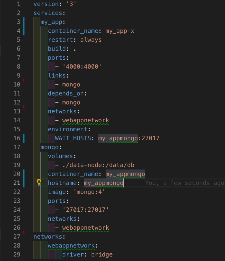Click the 'webappnetwork' key on line 28
The width and height of the screenshot is (225, 261).
point(71,246)
